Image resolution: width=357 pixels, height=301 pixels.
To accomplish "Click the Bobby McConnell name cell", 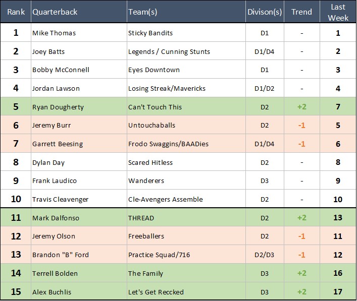I will (x=61, y=70).
